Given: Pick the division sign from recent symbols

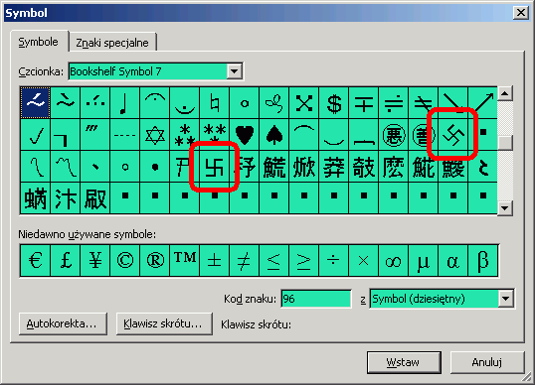Looking at the screenshot, I should point(334,260).
